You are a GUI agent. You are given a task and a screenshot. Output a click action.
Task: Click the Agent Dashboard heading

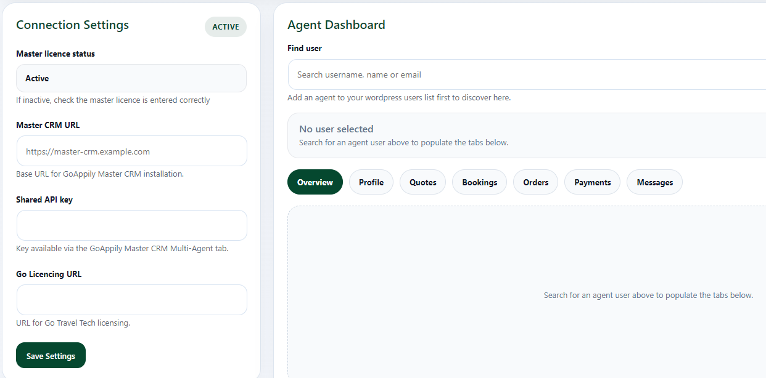tap(336, 25)
